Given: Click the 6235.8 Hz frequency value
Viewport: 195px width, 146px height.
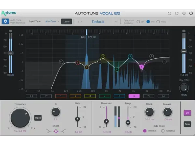Looking at the screenshot, I should (20, 131).
